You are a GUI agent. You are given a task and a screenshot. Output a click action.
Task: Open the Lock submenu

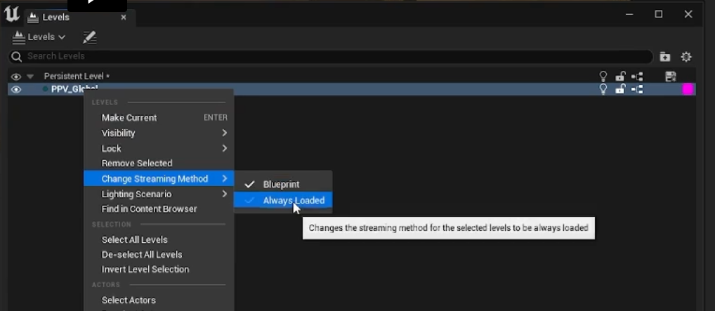[159, 148]
